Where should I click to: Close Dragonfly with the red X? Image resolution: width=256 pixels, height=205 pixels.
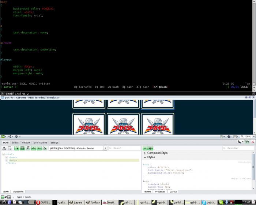point(253,142)
